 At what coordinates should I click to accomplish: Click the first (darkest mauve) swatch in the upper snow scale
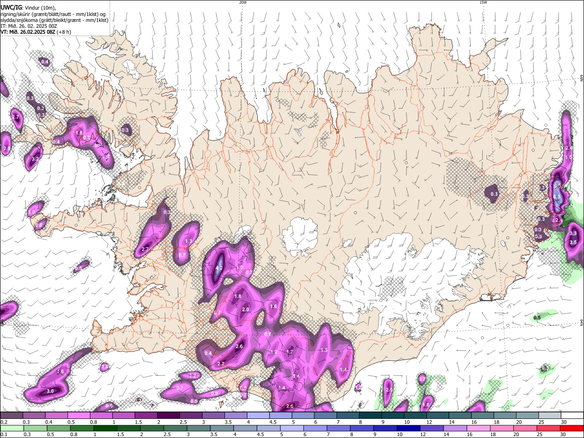click(11, 416)
